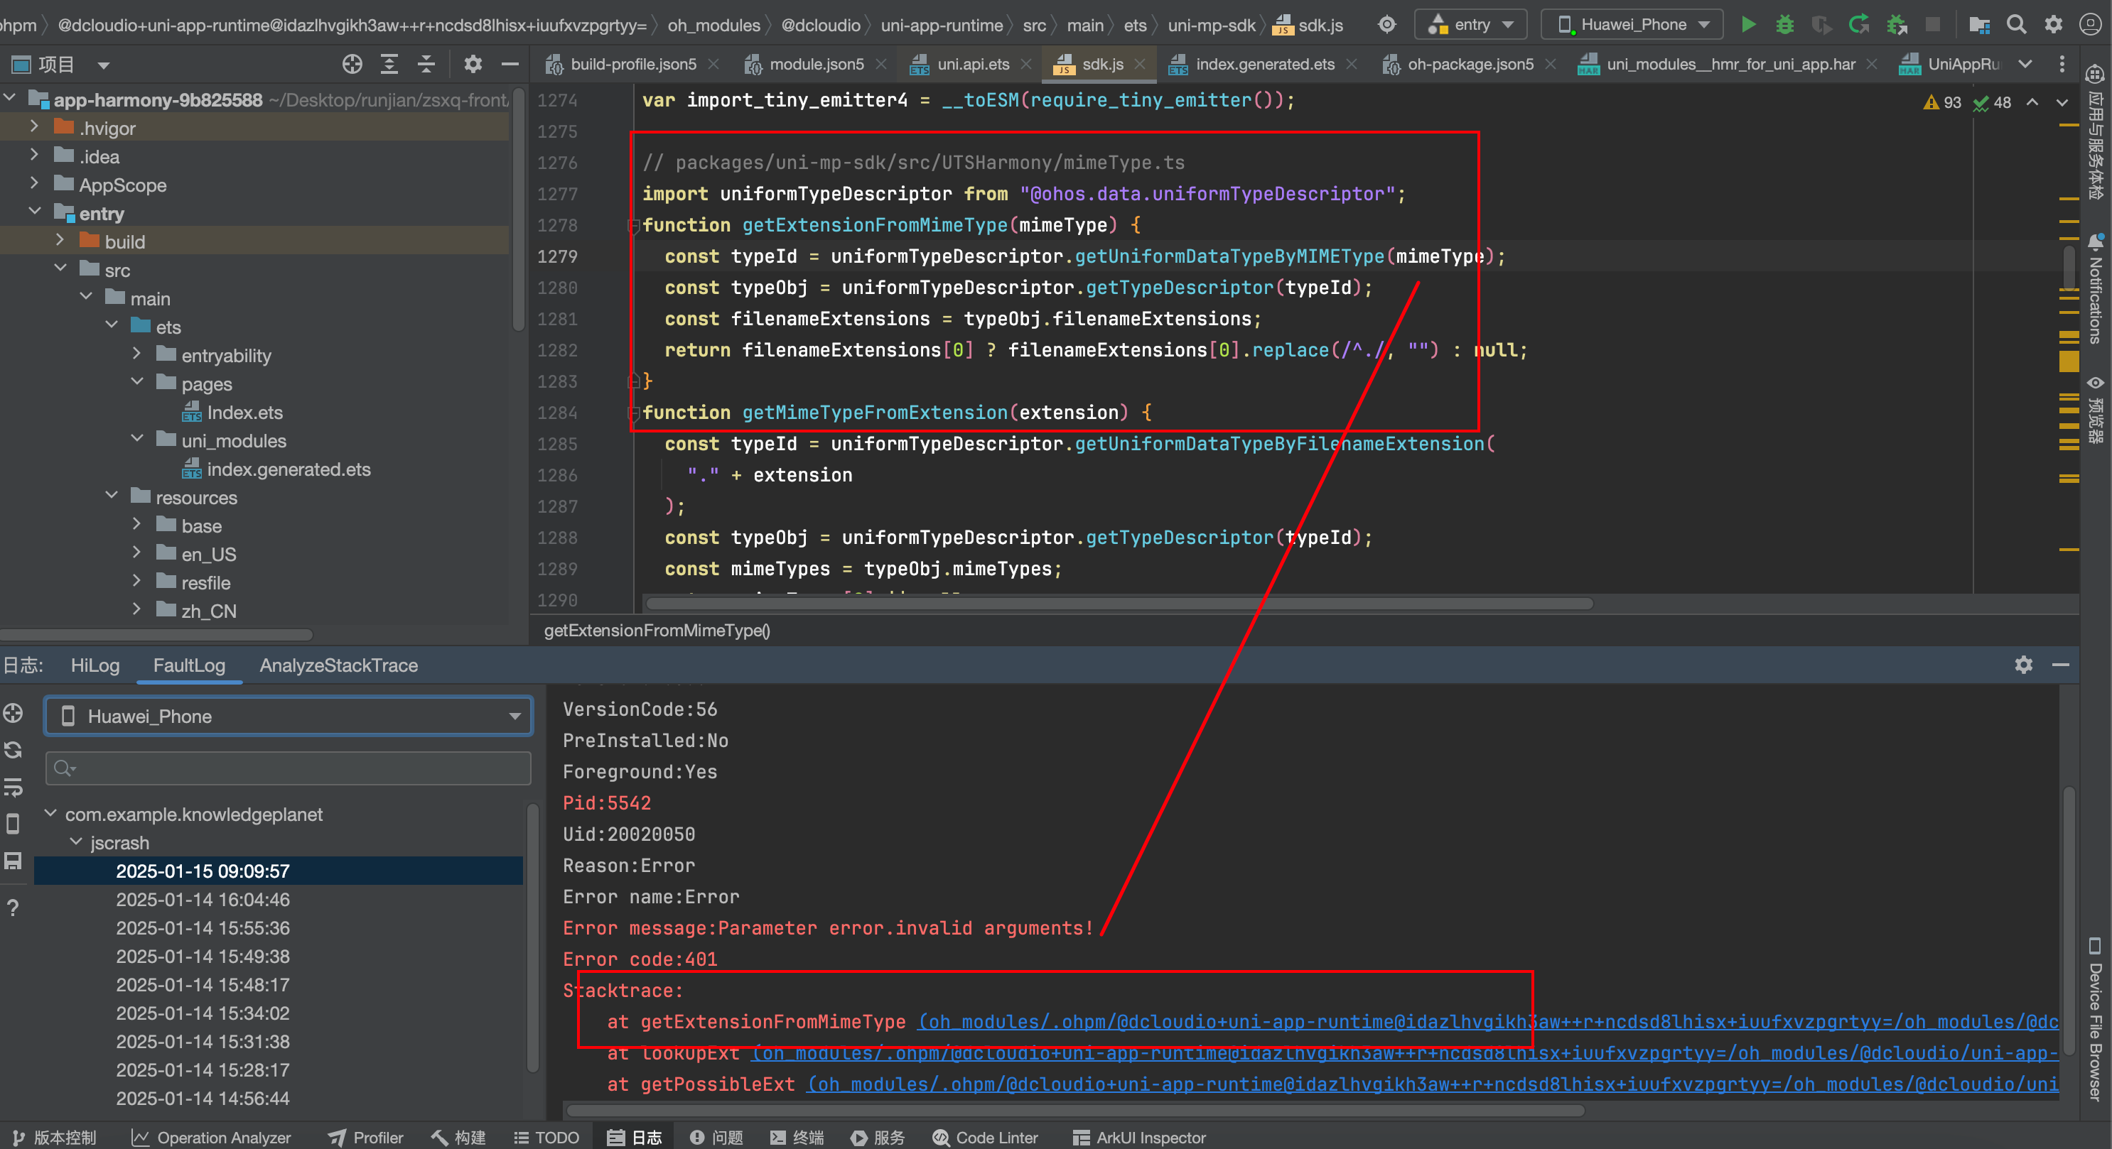Toggle soft-wrap icon in log sidebar

[x=13, y=788]
